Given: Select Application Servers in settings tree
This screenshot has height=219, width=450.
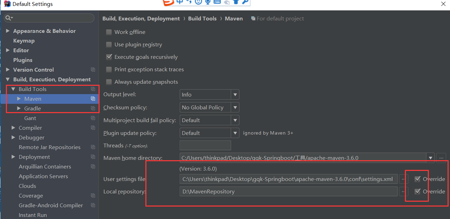Looking at the screenshot, I should [x=43, y=176].
